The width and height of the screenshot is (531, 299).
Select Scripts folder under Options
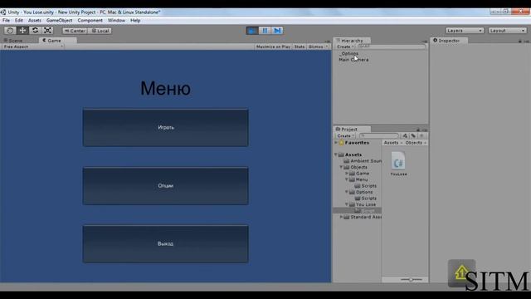coord(366,199)
